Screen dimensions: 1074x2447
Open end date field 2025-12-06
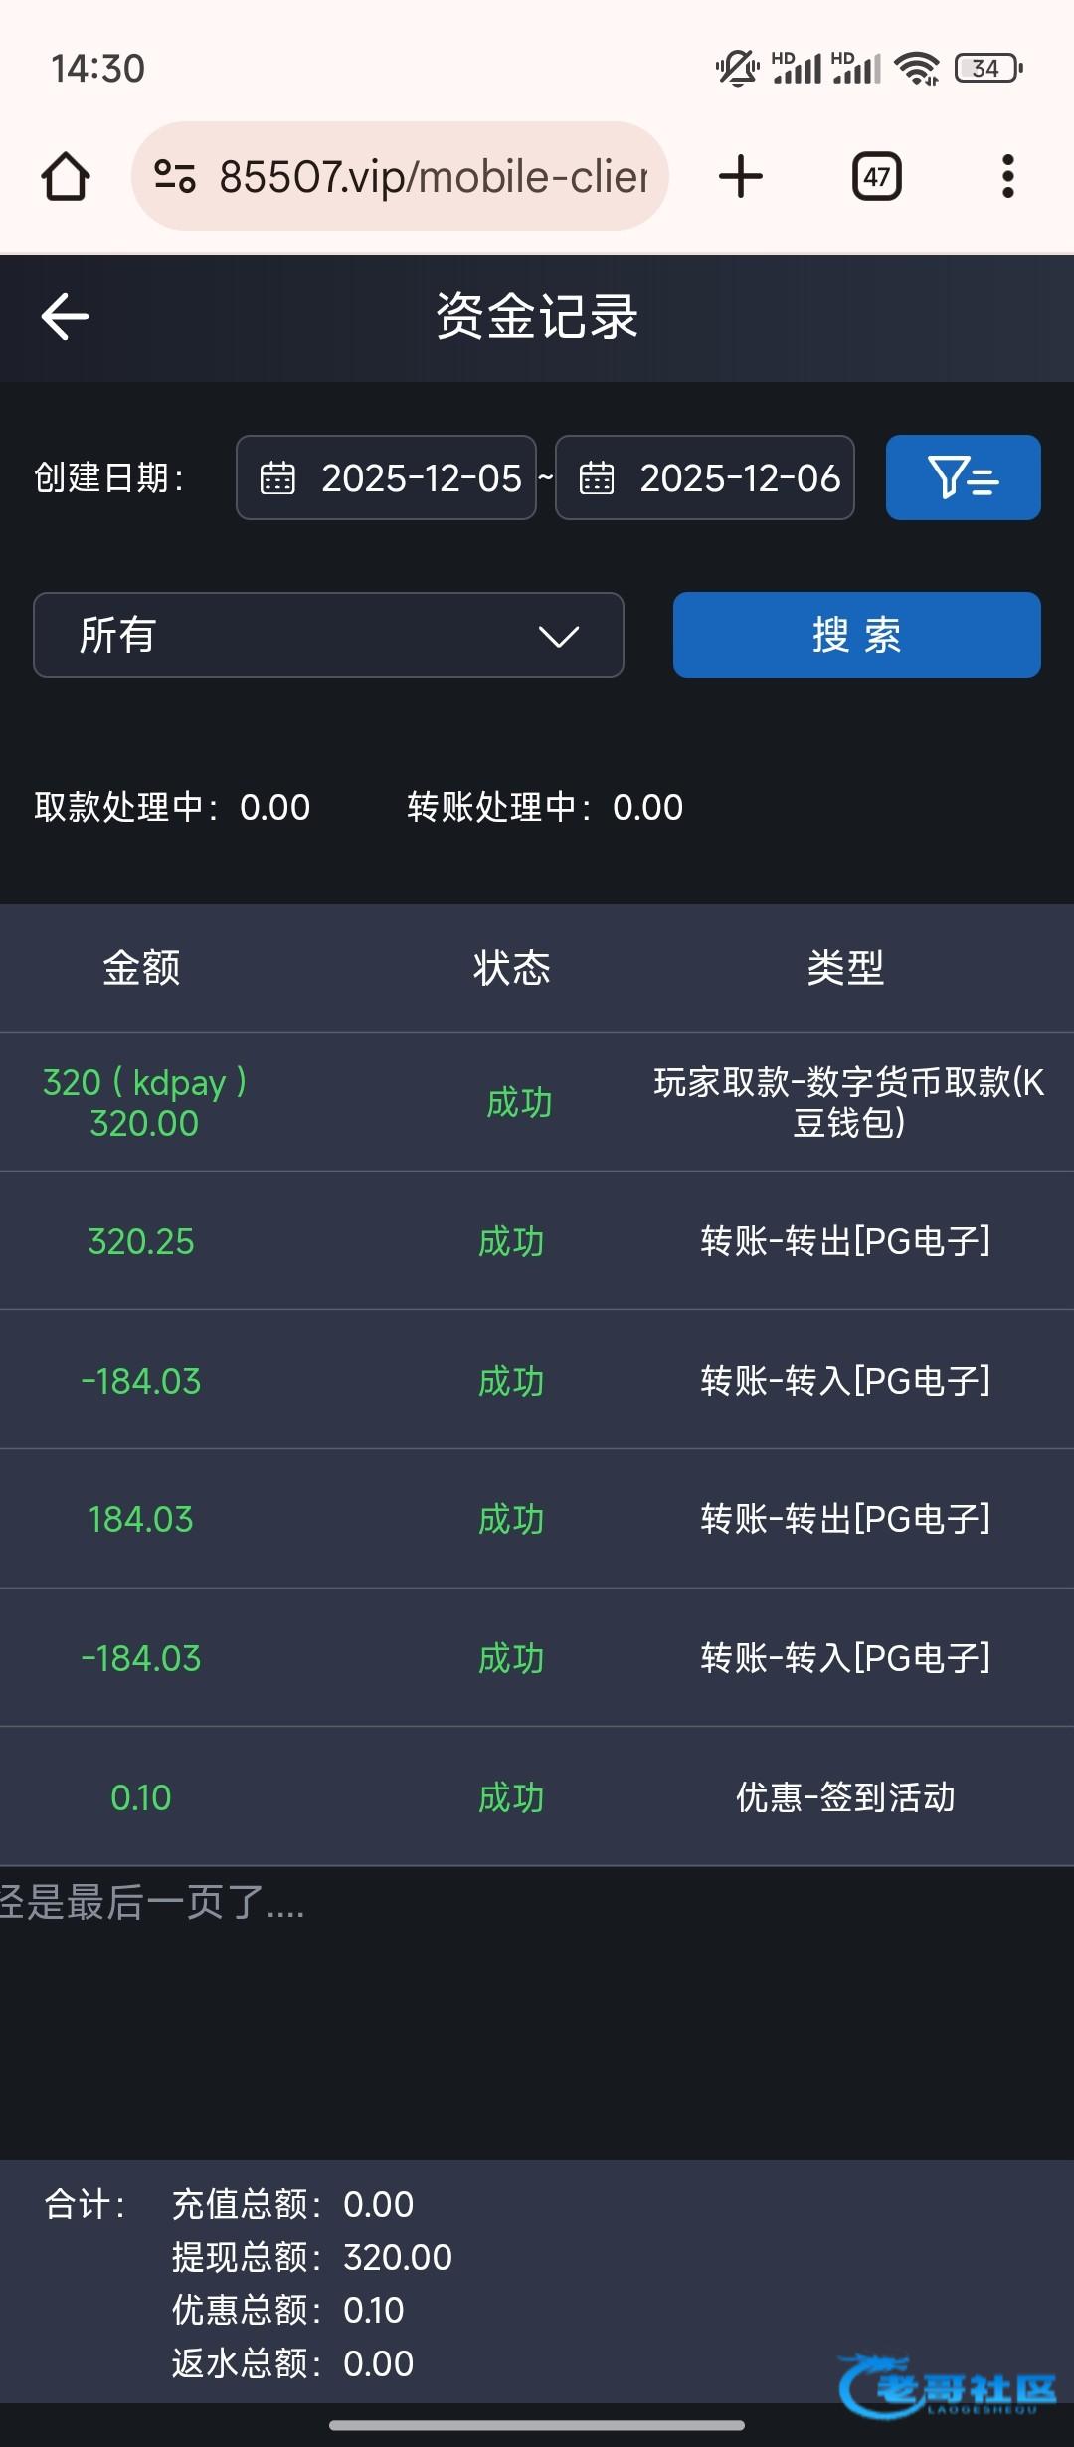tap(739, 478)
